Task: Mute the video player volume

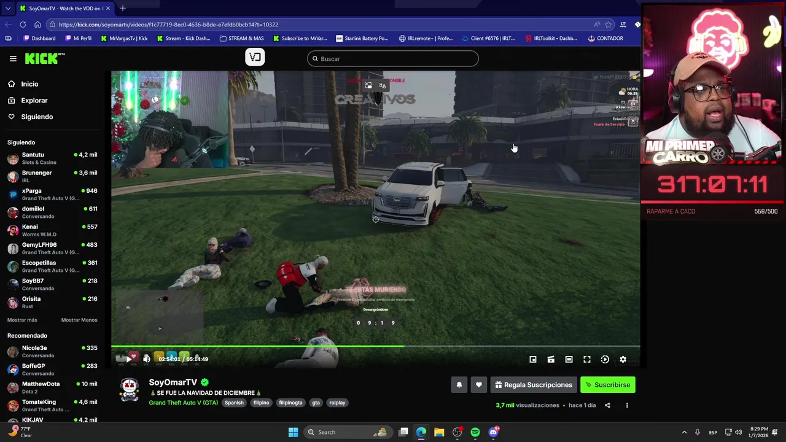Action: click(147, 359)
